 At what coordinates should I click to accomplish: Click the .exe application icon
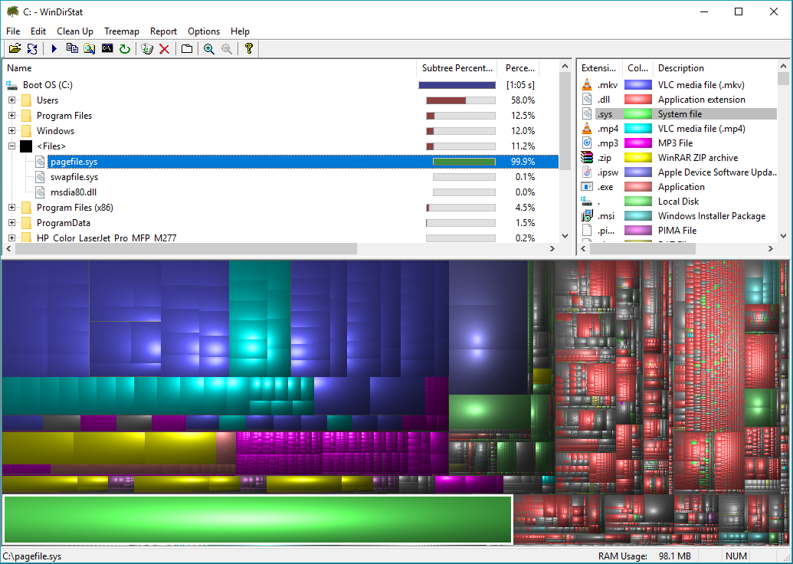(x=587, y=187)
